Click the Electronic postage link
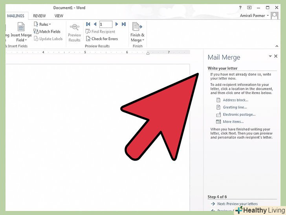This screenshot has width=286, height=215. pyautogui.click(x=239, y=115)
